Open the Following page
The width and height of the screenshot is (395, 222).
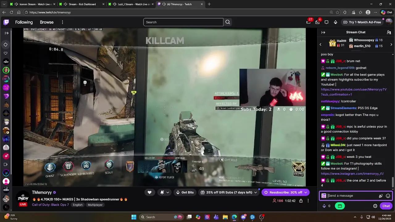[x=24, y=22]
